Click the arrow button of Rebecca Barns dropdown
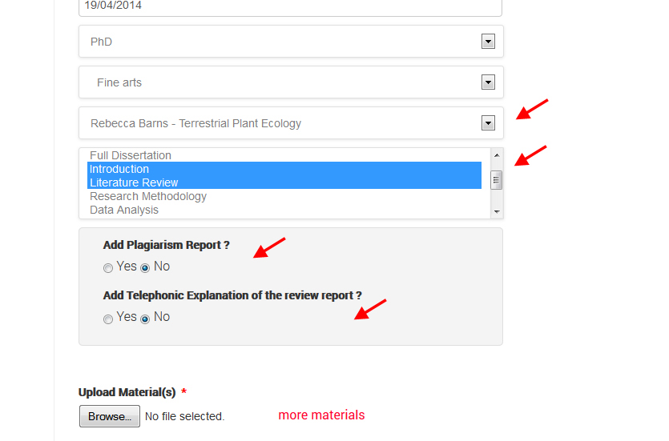 488,123
